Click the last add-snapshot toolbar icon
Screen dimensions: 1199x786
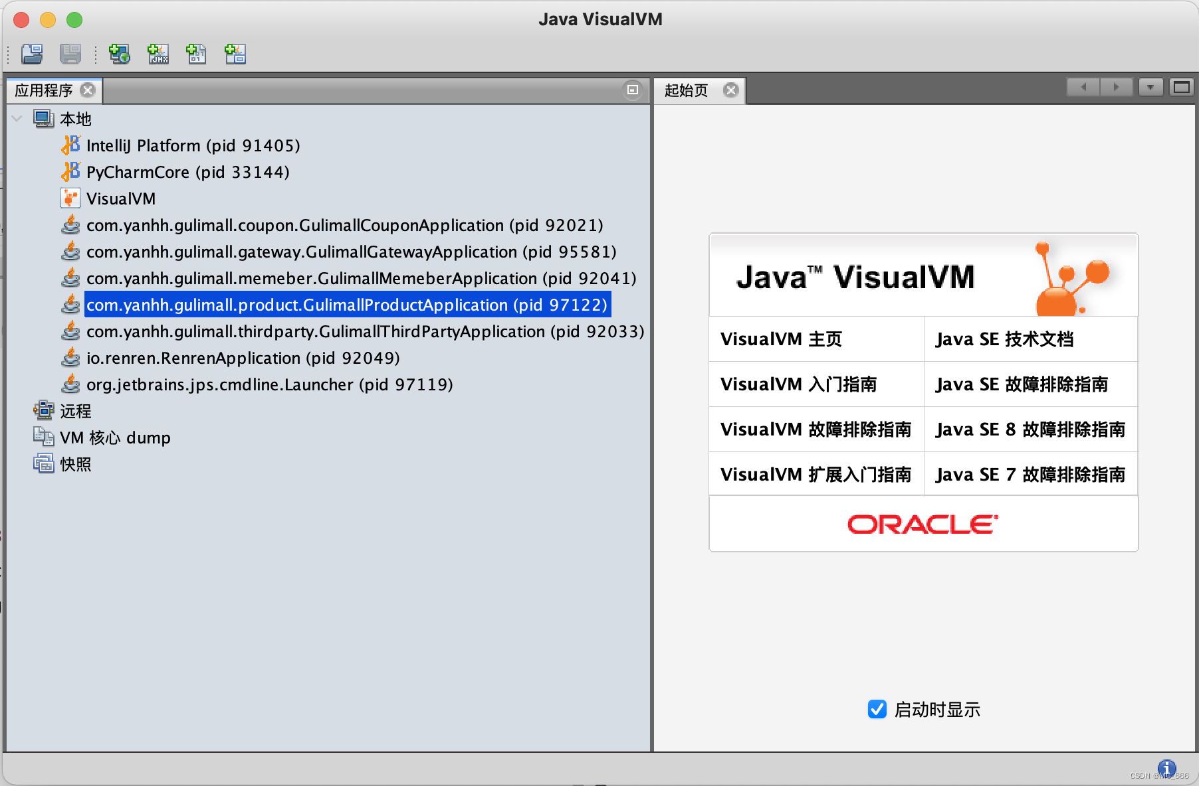[235, 54]
